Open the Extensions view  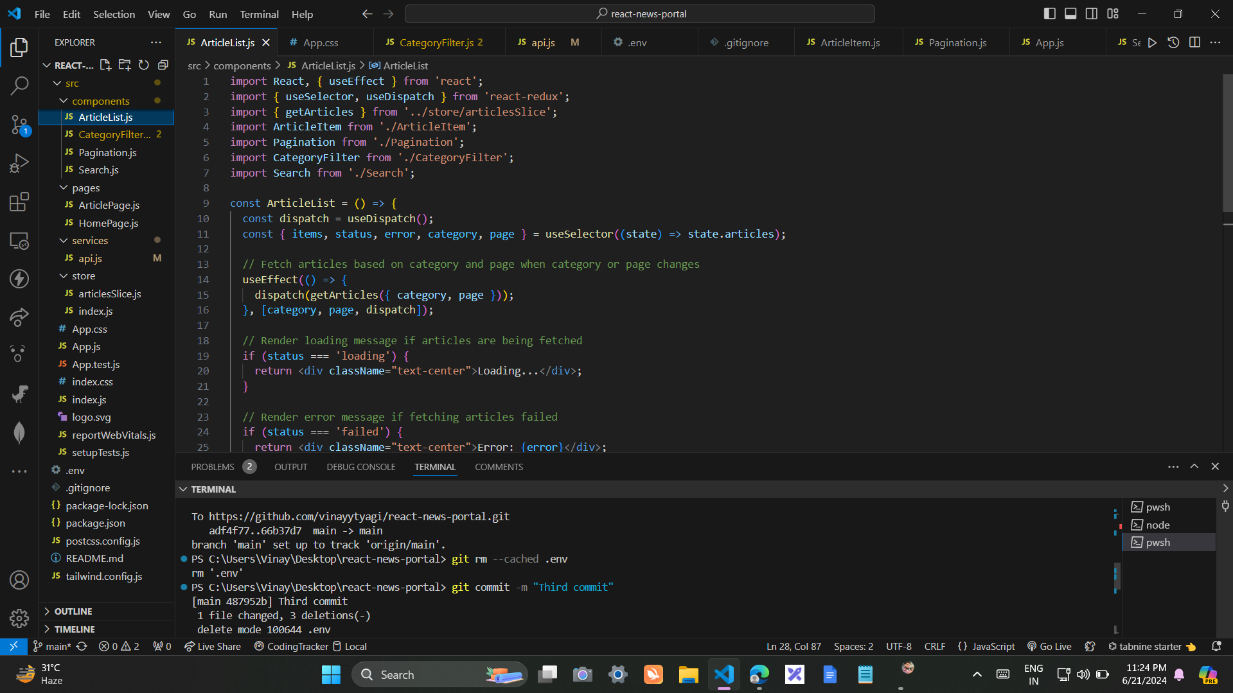coord(19,202)
